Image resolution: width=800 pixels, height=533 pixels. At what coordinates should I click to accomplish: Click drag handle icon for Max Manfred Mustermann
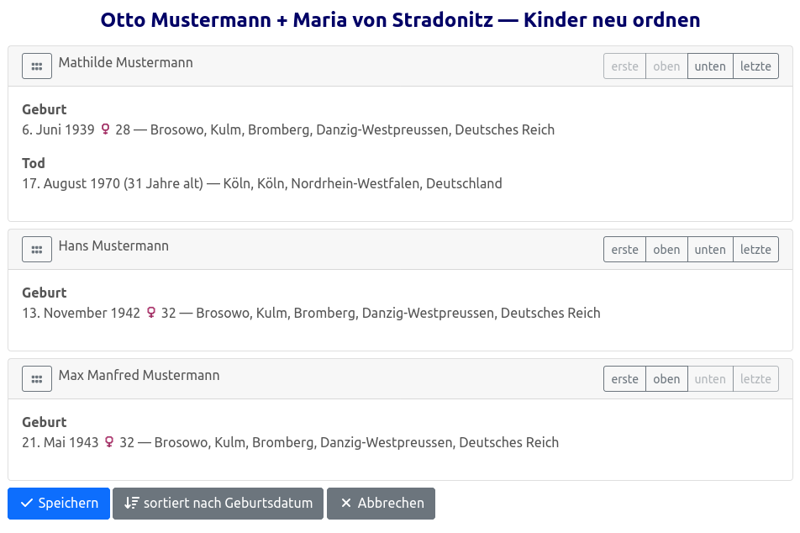tap(37, 379)
